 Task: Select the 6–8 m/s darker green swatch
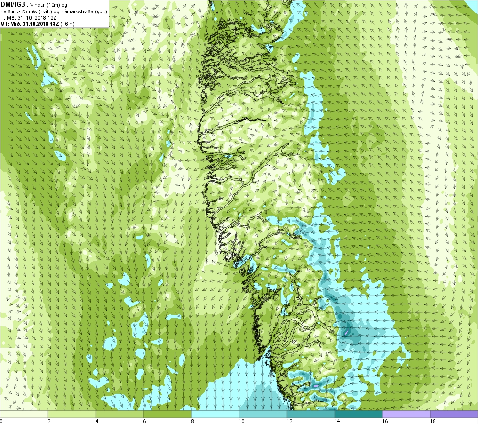[x=167, y=413]
